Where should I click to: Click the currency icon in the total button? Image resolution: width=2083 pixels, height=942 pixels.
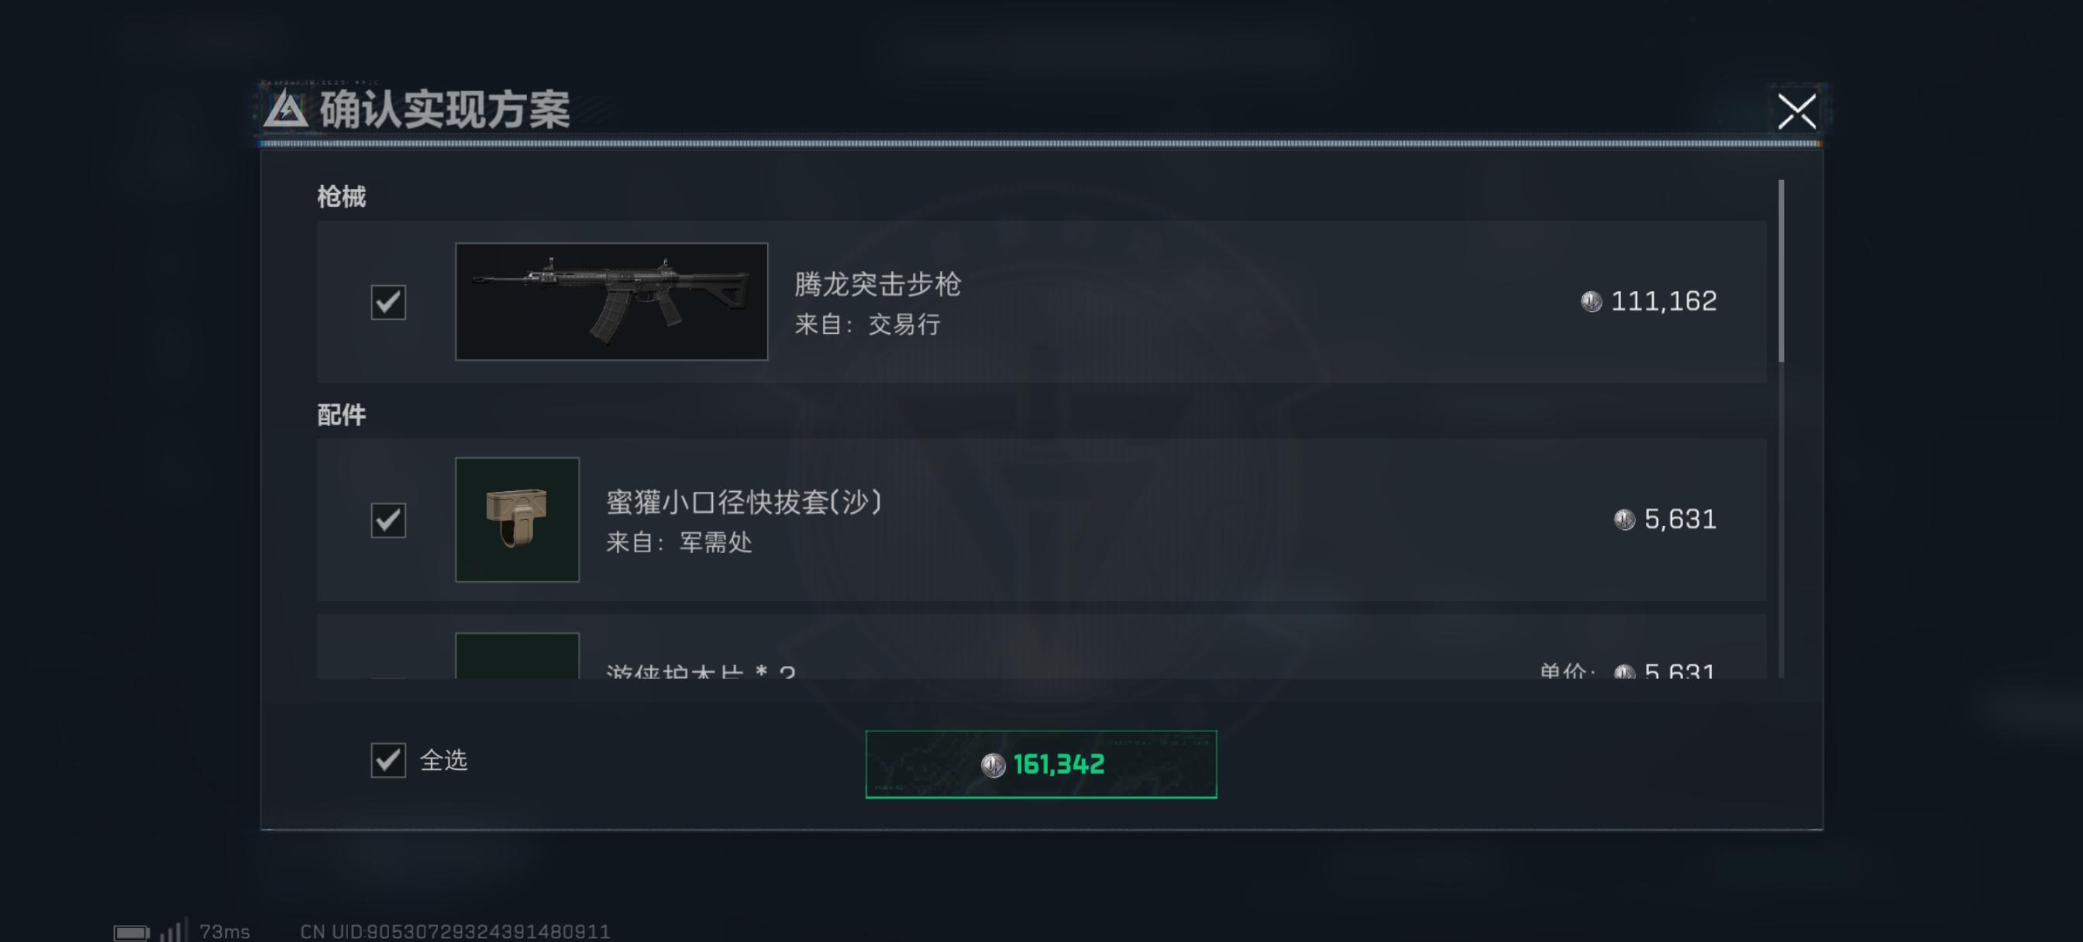pos(993,765)
